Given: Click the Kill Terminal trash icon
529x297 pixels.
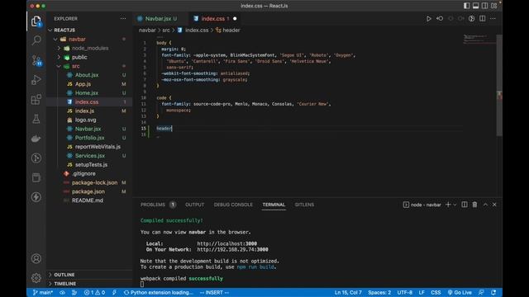Looking at the screenshot, I should [x=474, y=205].
